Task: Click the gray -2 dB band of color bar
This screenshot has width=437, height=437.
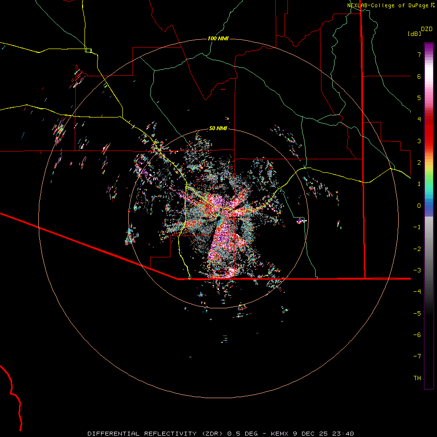Action: tap(429, 249)
